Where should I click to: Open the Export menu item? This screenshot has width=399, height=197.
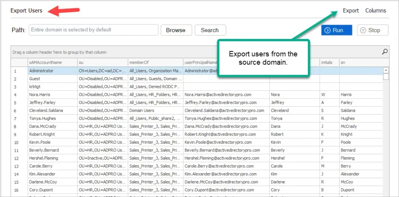pos(351,11)
